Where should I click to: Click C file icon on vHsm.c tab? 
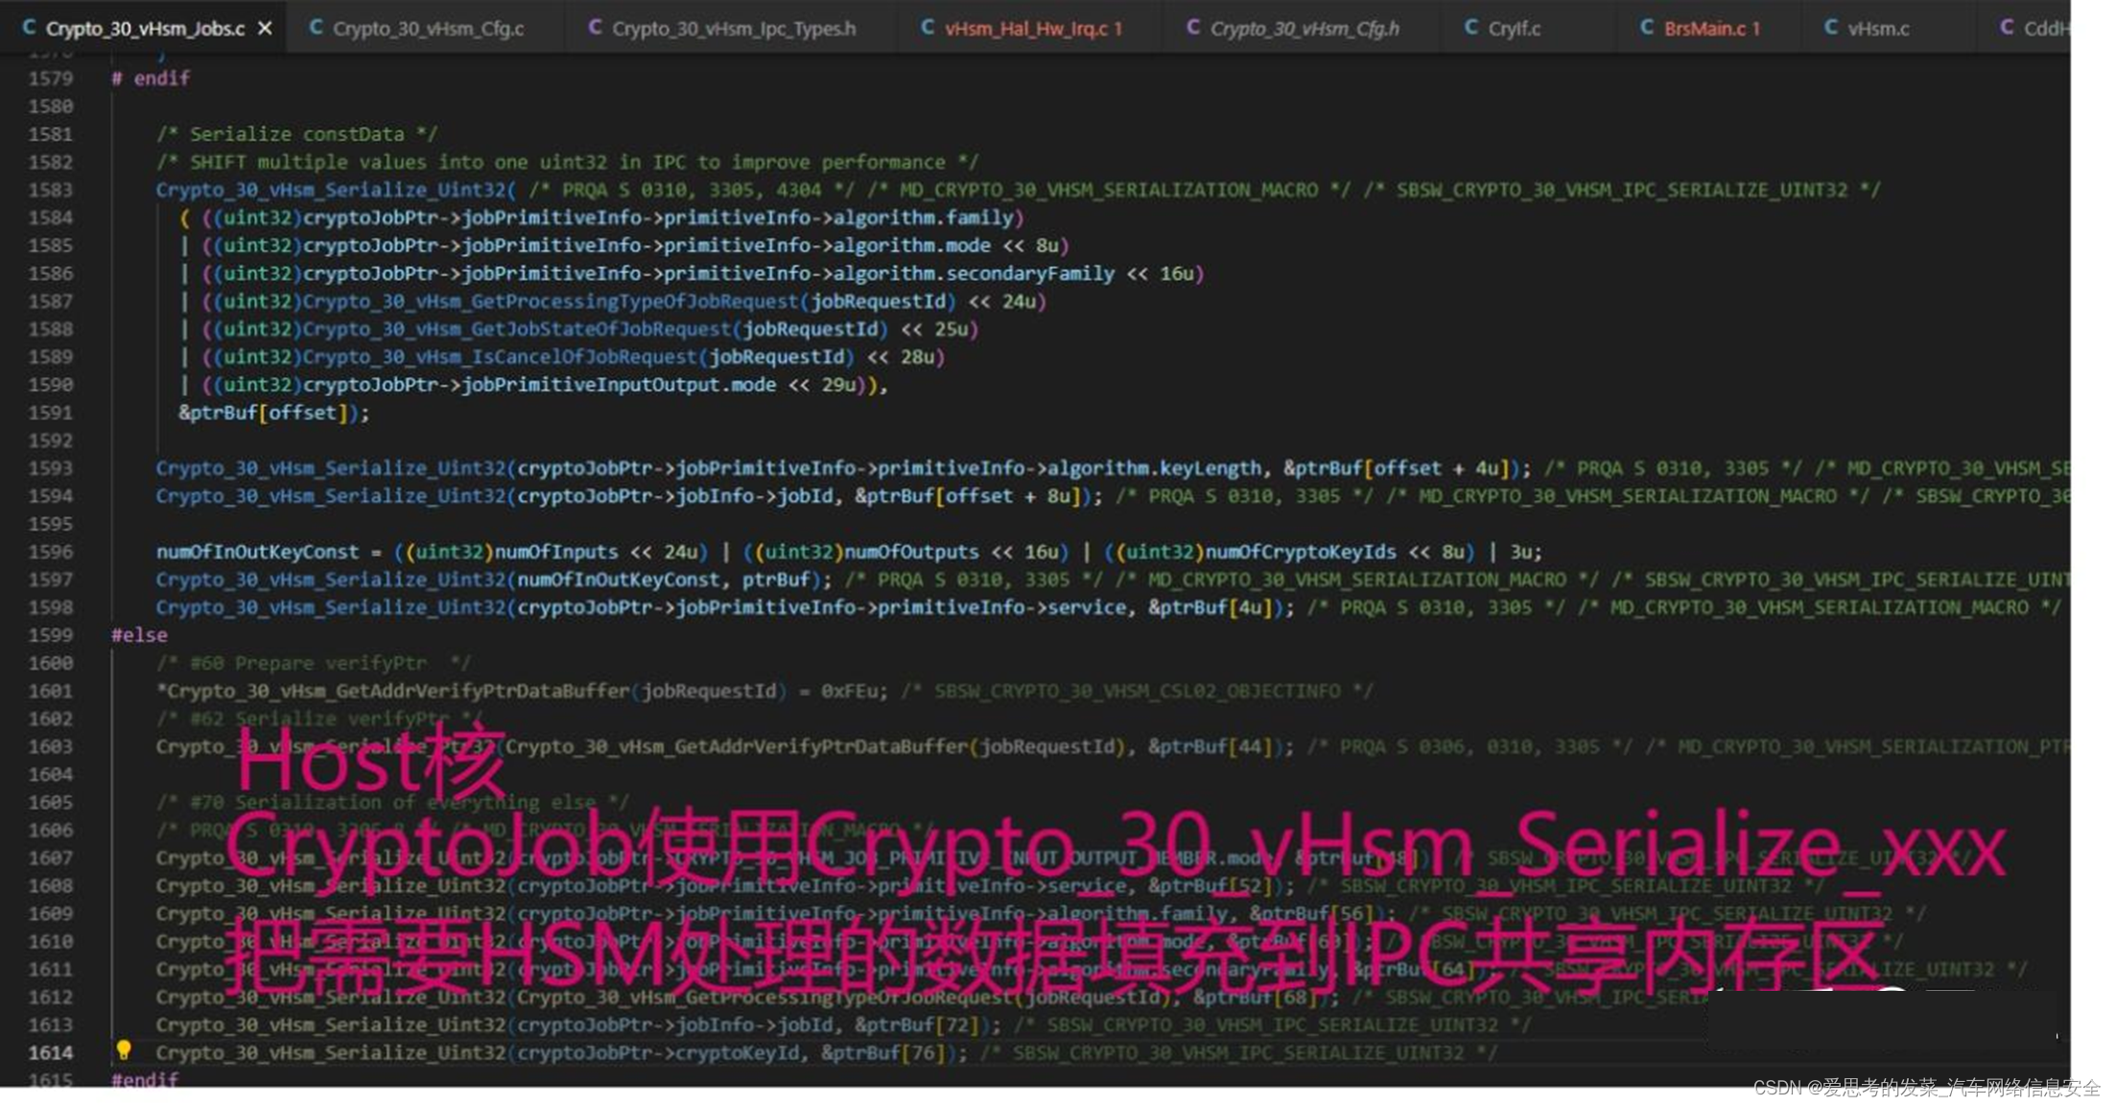[1830, 28]
